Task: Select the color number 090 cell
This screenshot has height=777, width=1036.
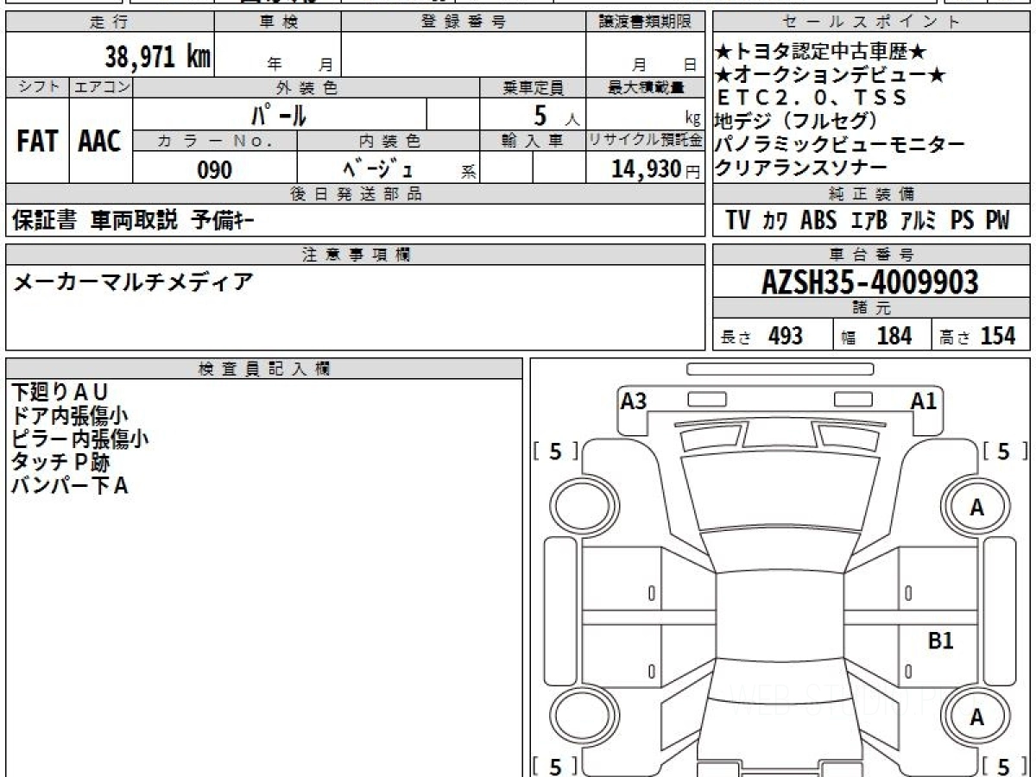Action: click(x=215, y=170)
